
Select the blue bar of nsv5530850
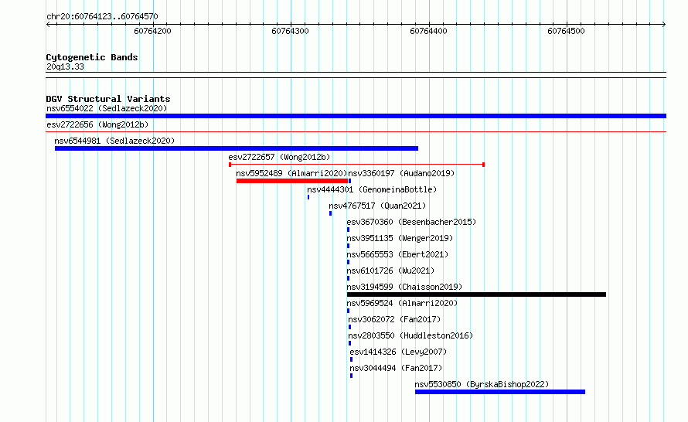[x=500, y=392]
